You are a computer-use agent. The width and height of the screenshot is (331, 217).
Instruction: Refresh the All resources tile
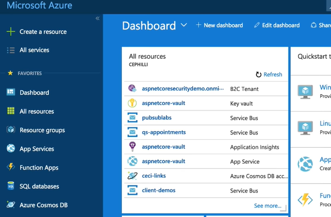[269, 75]
